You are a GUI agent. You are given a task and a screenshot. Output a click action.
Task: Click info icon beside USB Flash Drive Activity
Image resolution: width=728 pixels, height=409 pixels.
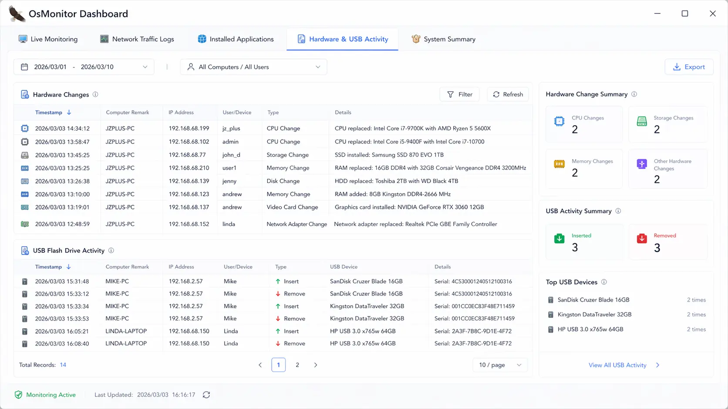coord(111,250)
